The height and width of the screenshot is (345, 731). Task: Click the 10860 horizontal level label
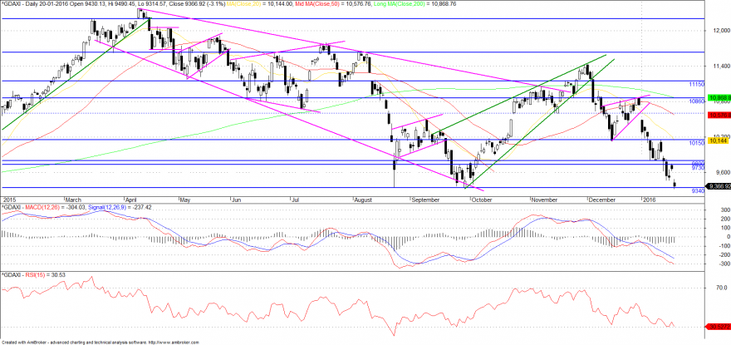point(696,101)
